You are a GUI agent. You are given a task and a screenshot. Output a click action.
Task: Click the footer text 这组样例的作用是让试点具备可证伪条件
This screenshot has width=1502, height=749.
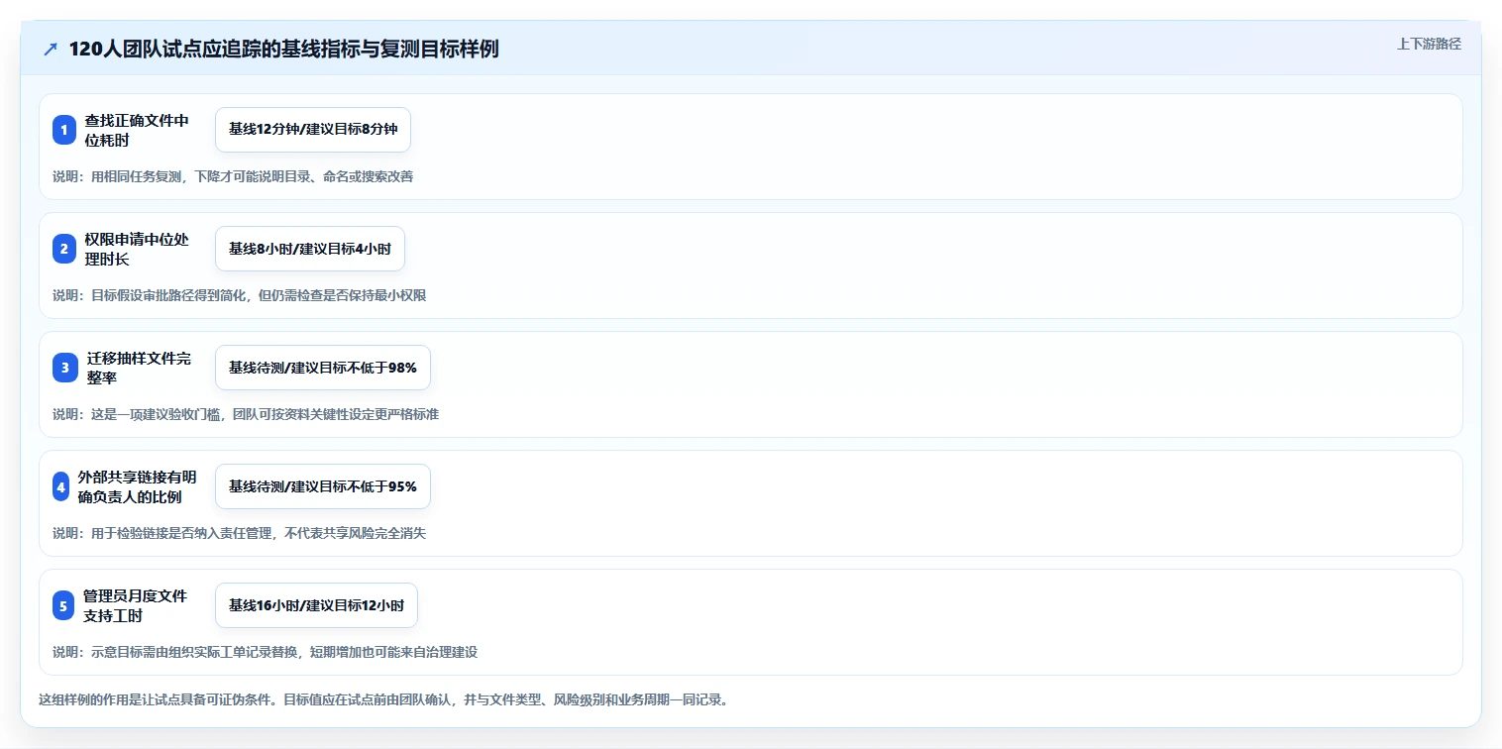384,699
